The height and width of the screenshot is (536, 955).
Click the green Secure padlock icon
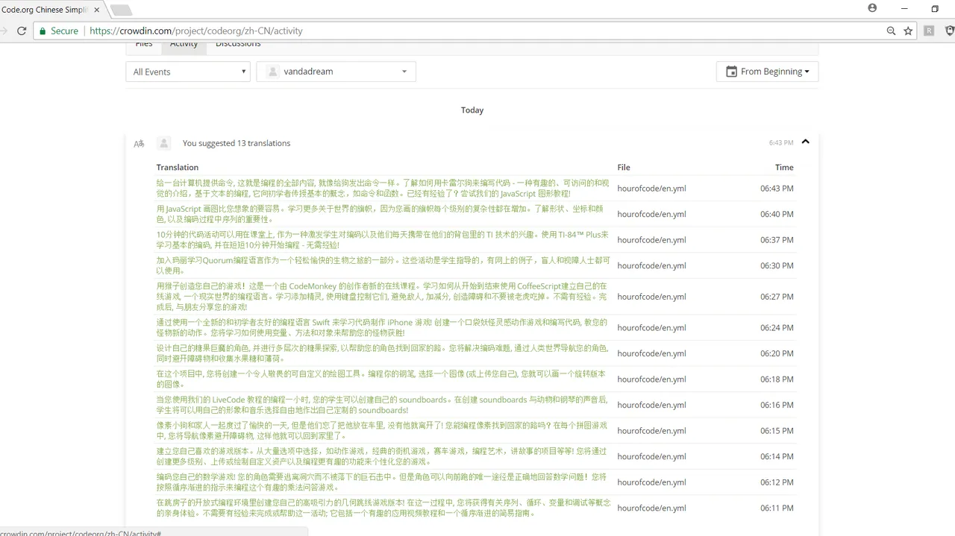point(43,31)
